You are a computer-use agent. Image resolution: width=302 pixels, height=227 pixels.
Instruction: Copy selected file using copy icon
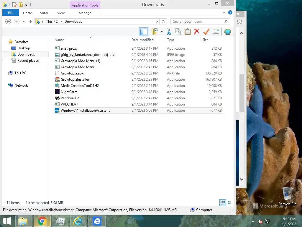point(178,32)
